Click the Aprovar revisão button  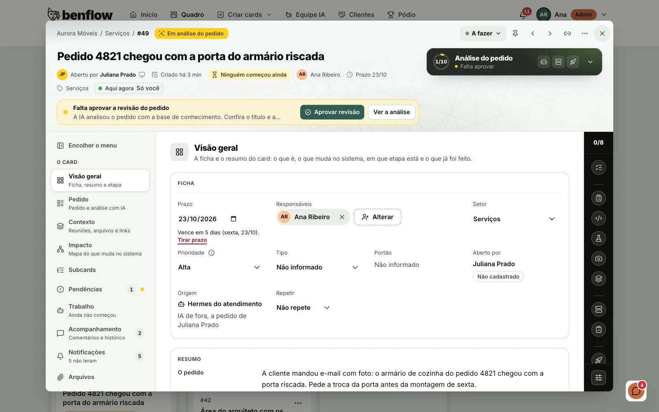tap(332, 112)
